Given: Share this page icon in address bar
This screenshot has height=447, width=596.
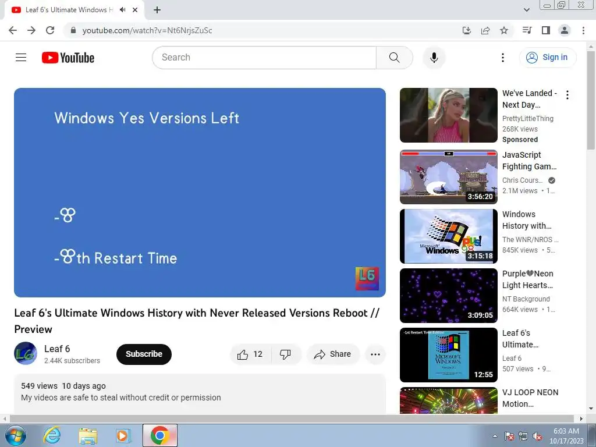Looking at the screenshot, I should [x=485, y=30].
